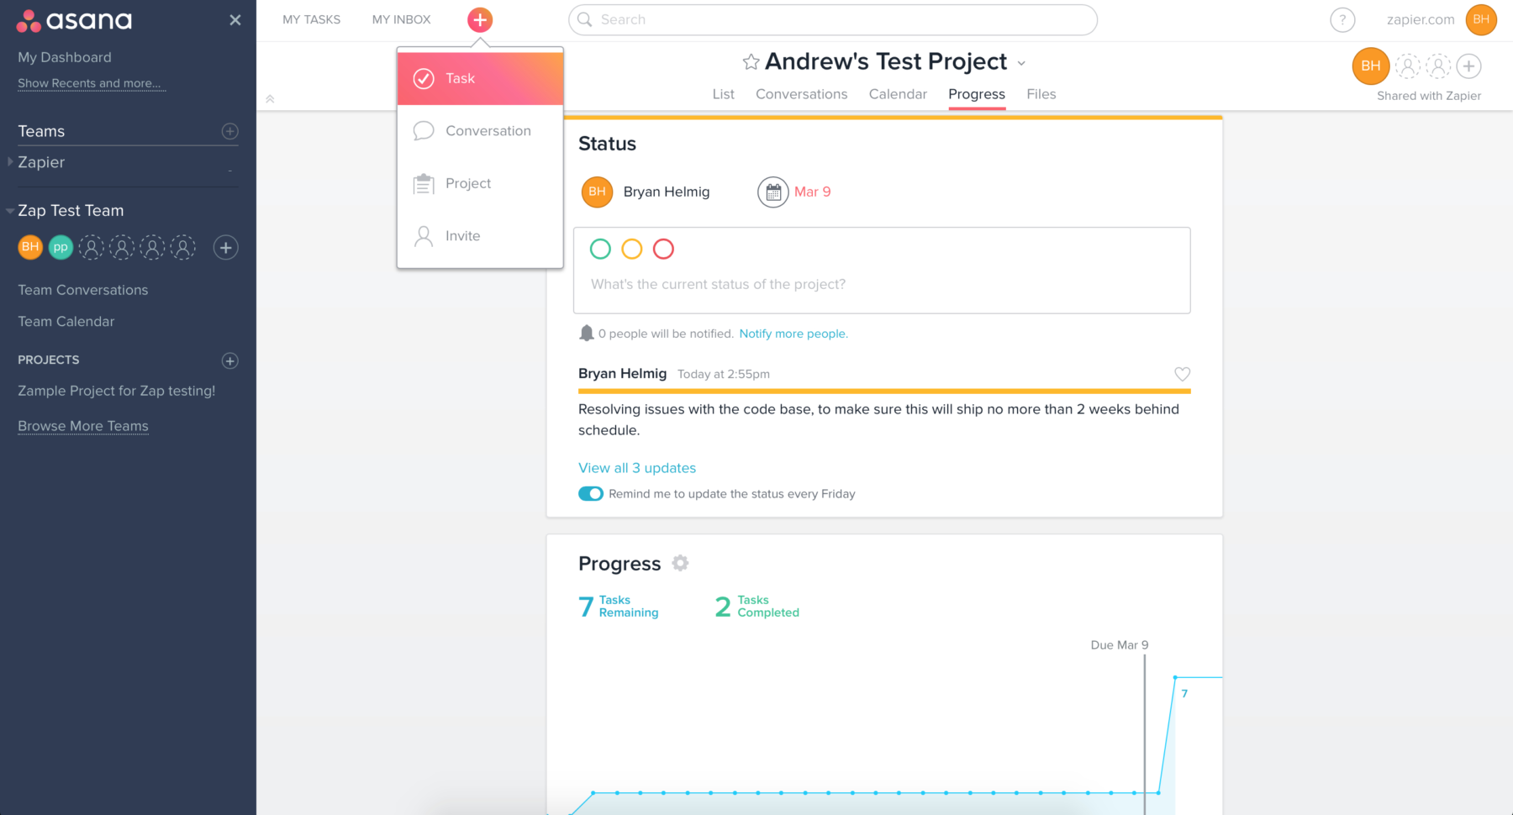Open the BH profile avatar in top bar
The height and width of the screenshot is (815, 1513).
pyautogui.click(x=1481, y=19)
